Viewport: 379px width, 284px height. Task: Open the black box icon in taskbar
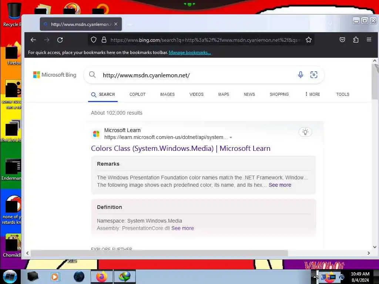[x=33, y=277]
